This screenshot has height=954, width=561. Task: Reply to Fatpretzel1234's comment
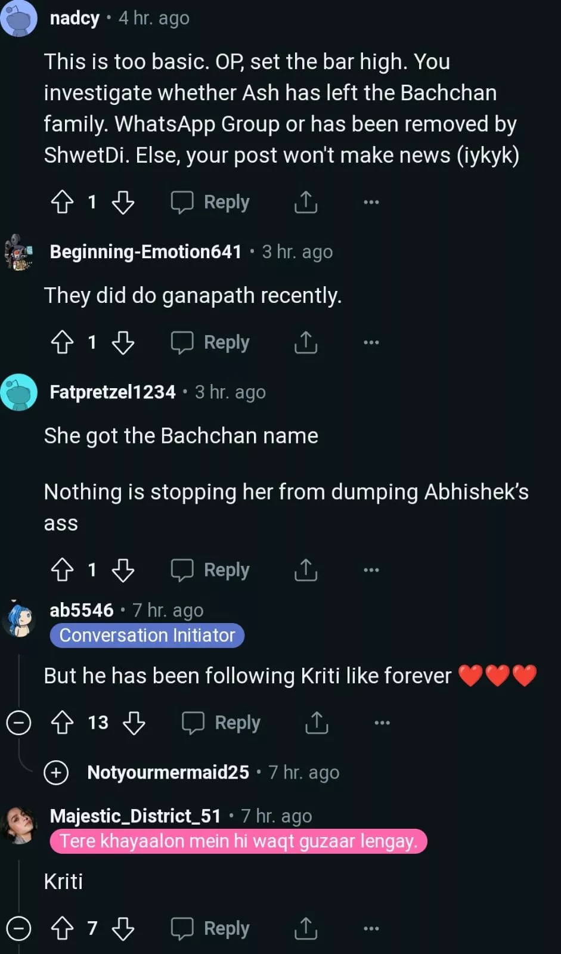click(210, 570)
